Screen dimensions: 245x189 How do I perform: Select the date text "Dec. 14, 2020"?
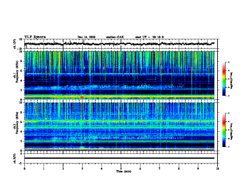[86, 37]
